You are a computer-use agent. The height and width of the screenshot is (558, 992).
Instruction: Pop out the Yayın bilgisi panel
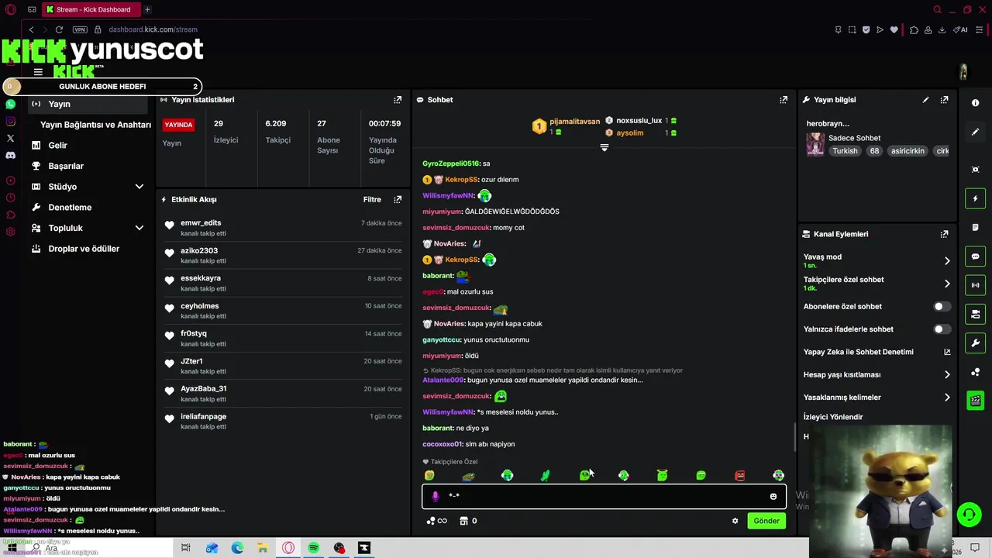tap(944, 100)
